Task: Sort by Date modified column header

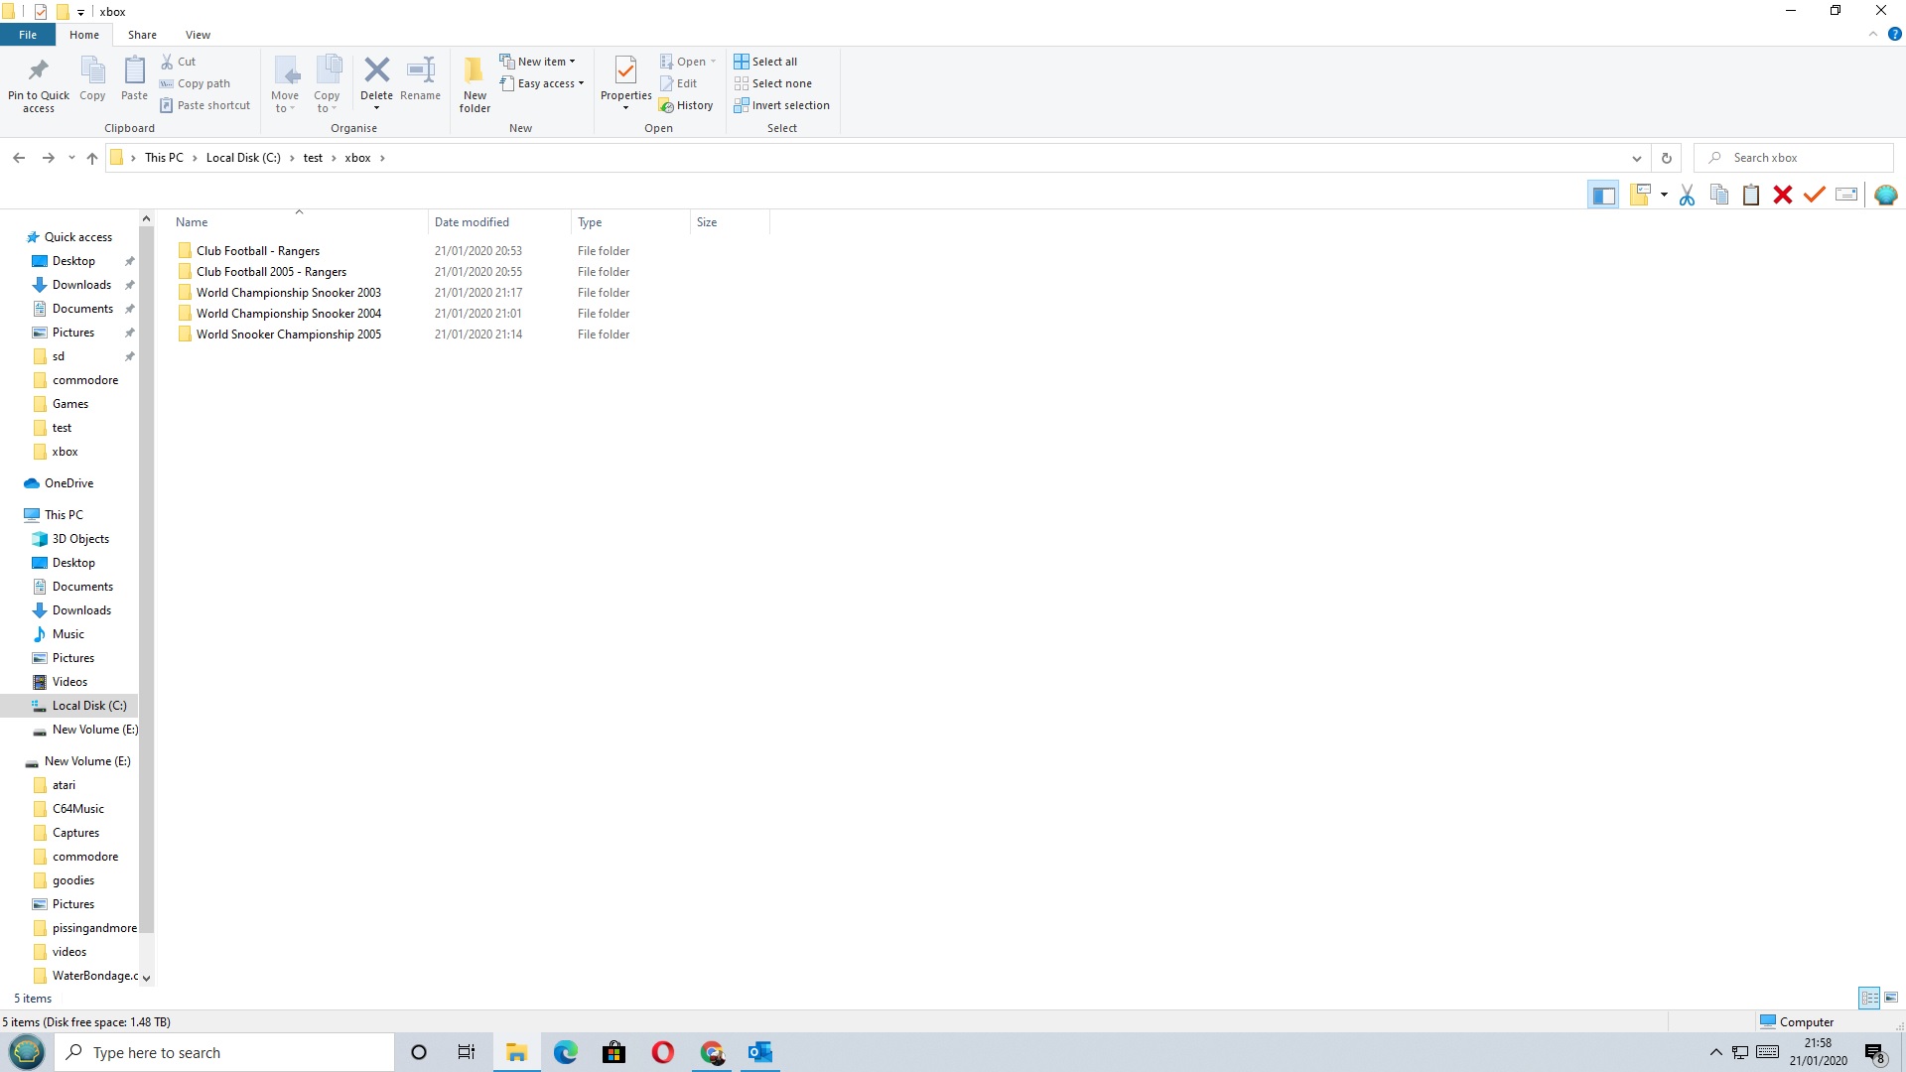Action: coord(499,222)
